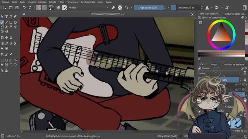The image size is (248, 139).
Task: Lock the Camadas docker
Action: [x=199, y=68]
